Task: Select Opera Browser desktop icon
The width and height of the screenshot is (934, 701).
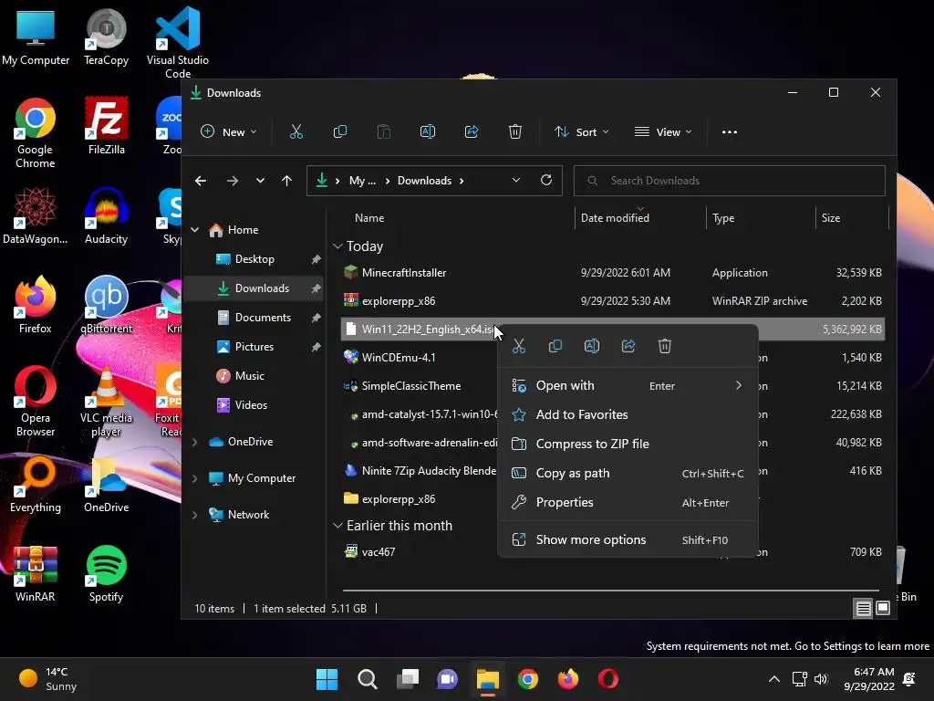Action: pos(36,401)
